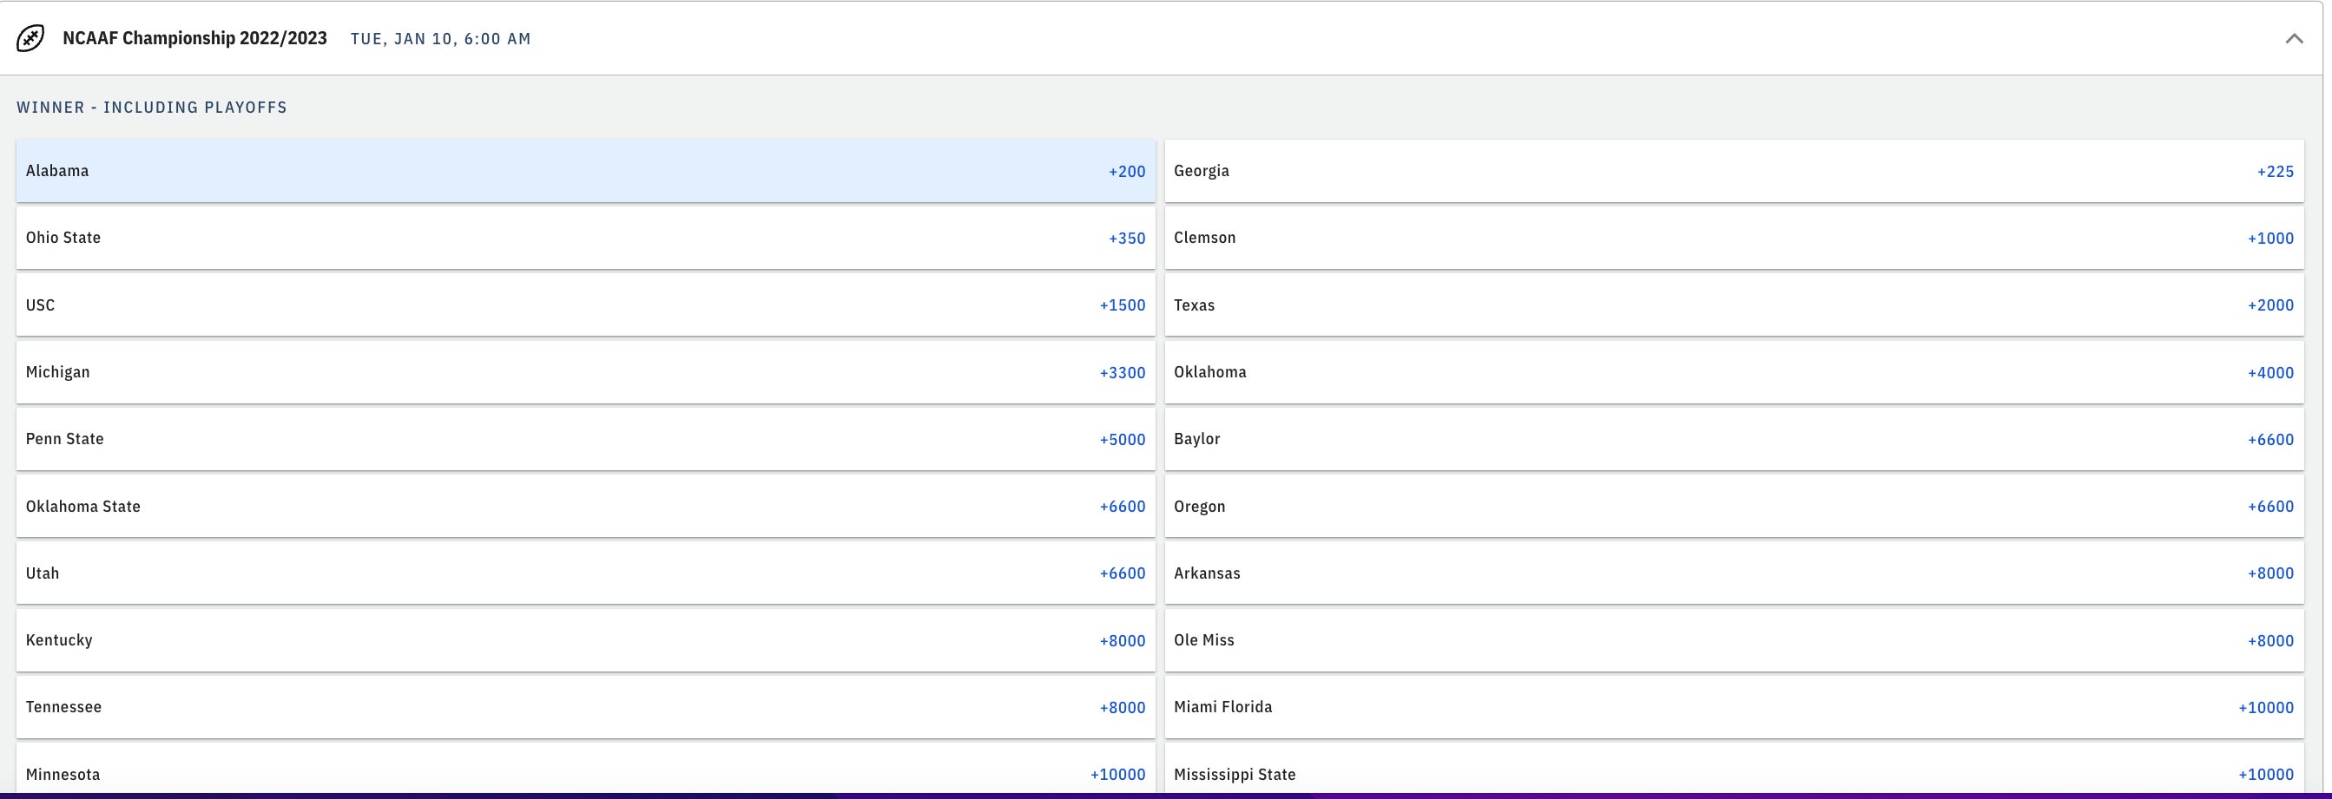The height and width of the screenshot is (799, 2332).
Task: Choose Texas at +2000
Action: [1733, 305]
